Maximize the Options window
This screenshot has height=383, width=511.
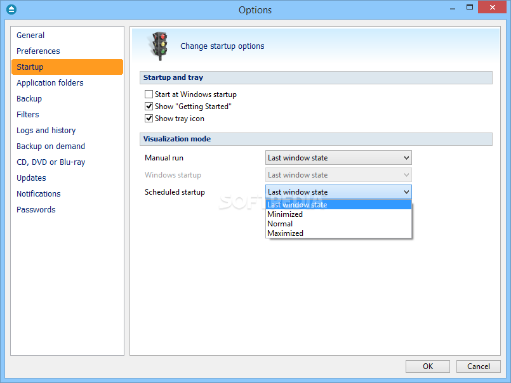pyautogui.click(x=470, y=8)
